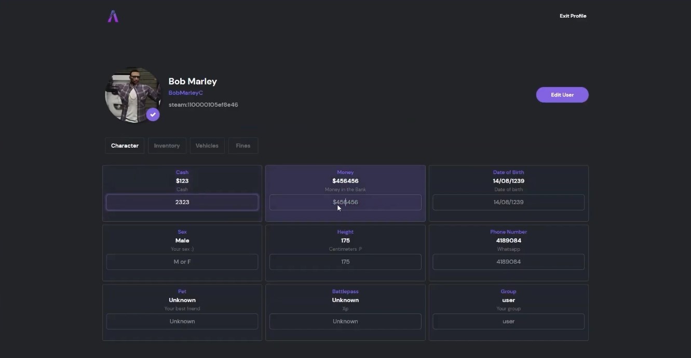Screen dimensions: 691x358
Task: Select the Pet input field
Action: pyautogui.click(x=182, y=321)
